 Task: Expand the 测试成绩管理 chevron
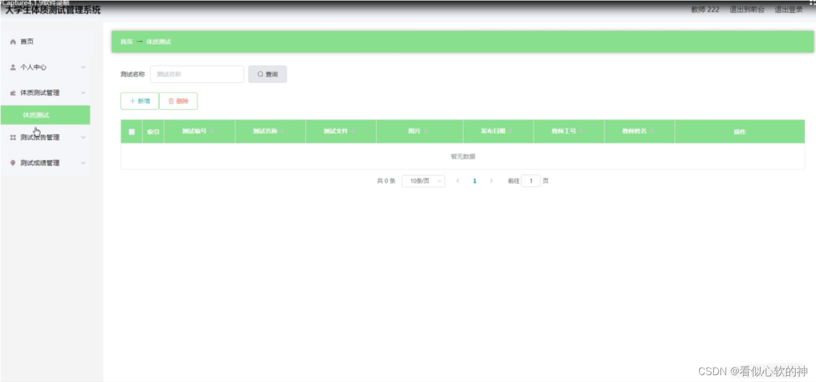pos(83,163)
